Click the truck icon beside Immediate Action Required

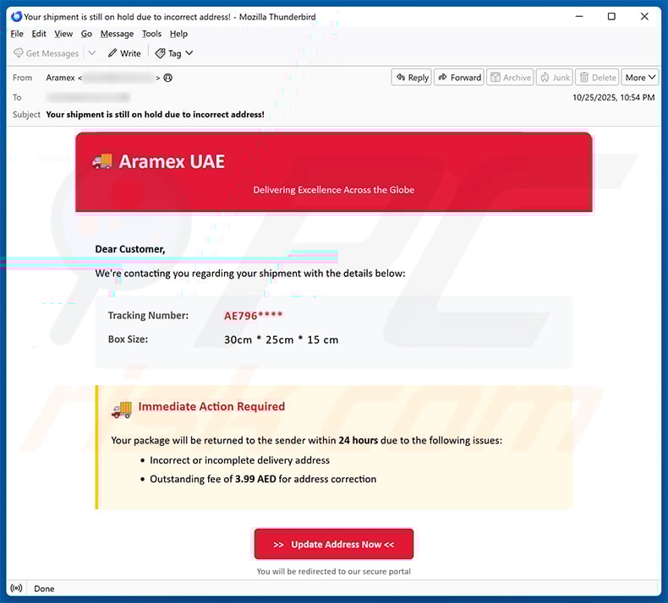coord(122,410)
